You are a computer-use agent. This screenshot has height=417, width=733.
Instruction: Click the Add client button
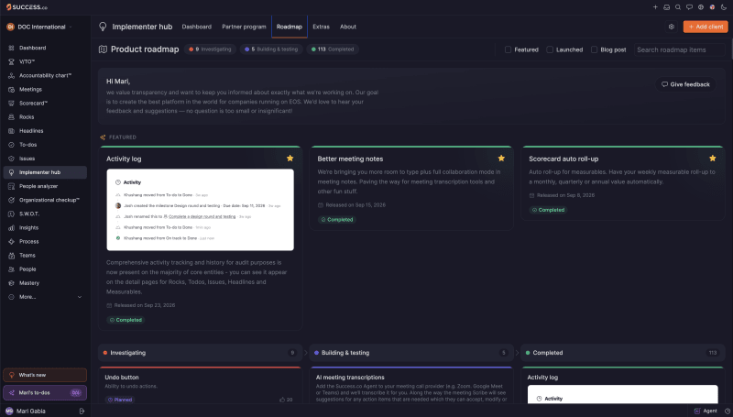706,27
